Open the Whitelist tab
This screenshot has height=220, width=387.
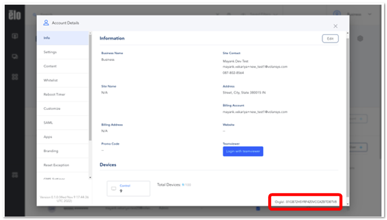coord(63,80)
